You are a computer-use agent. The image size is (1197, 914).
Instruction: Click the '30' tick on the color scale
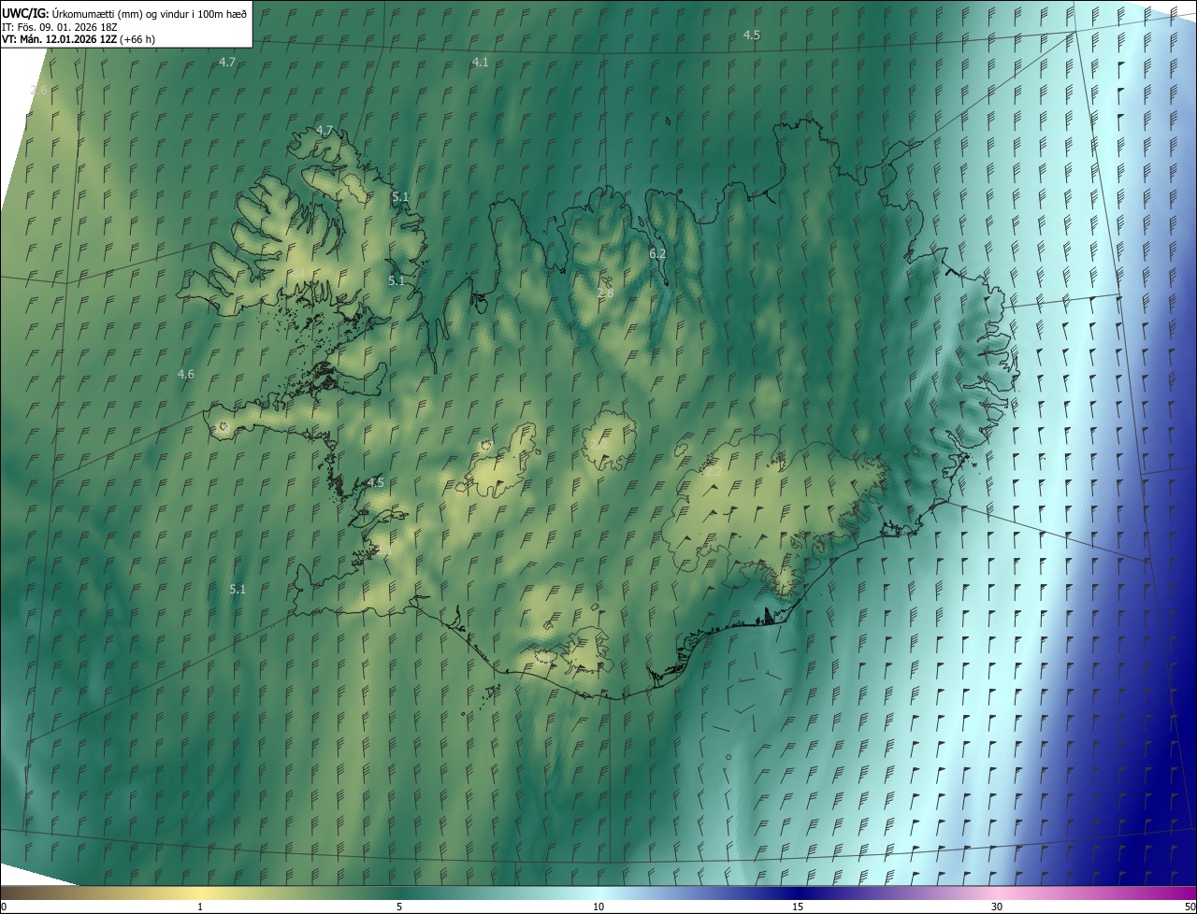pos(997,907)
